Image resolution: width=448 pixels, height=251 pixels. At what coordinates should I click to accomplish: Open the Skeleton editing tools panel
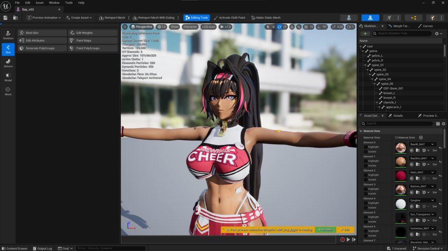[8, 35]
